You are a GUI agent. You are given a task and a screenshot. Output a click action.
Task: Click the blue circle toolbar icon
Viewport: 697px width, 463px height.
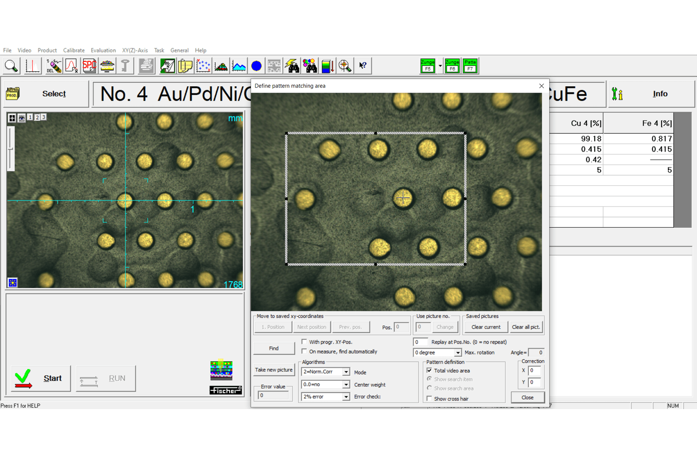click(256, 66)
